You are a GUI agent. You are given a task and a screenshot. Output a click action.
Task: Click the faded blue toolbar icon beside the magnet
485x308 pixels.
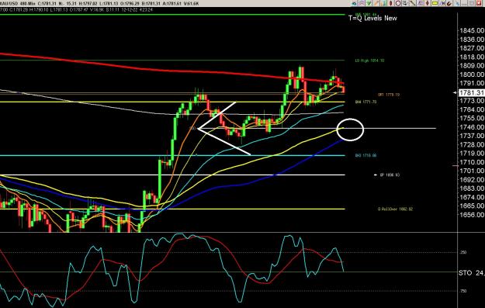pos(457,3)
